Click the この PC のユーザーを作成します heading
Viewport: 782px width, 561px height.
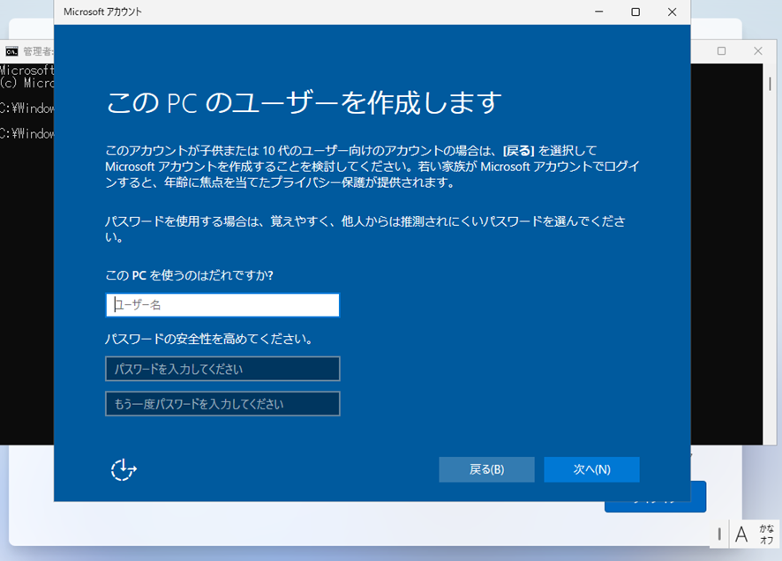[304, 102]
